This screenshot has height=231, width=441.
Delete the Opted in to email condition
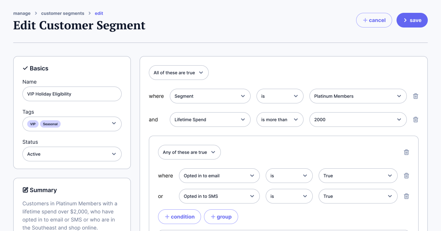point(406,176)
